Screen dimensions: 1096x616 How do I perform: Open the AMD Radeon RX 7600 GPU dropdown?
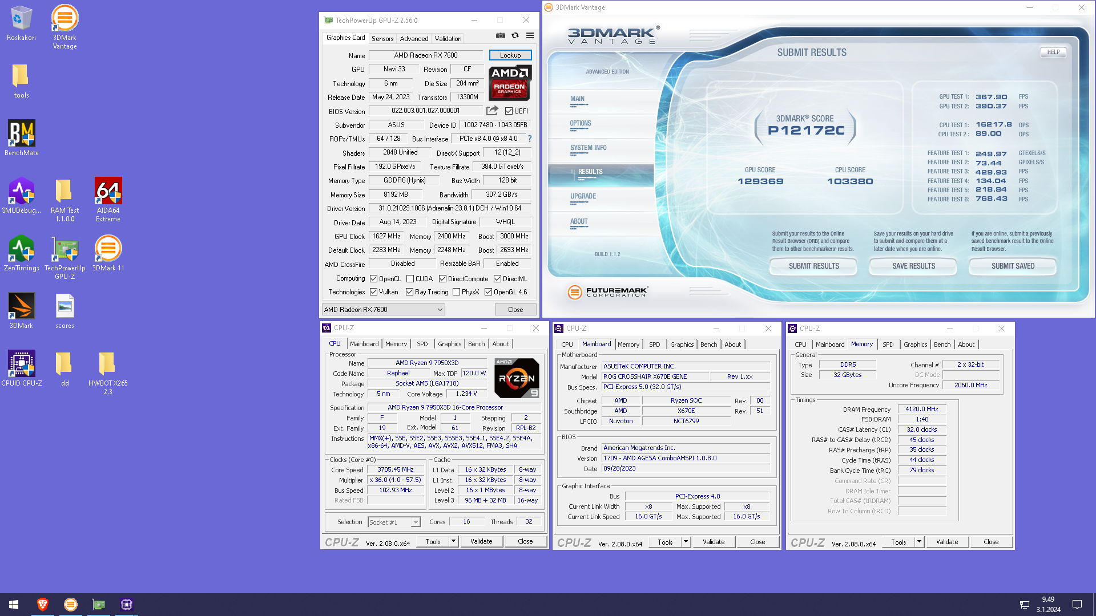384,310
